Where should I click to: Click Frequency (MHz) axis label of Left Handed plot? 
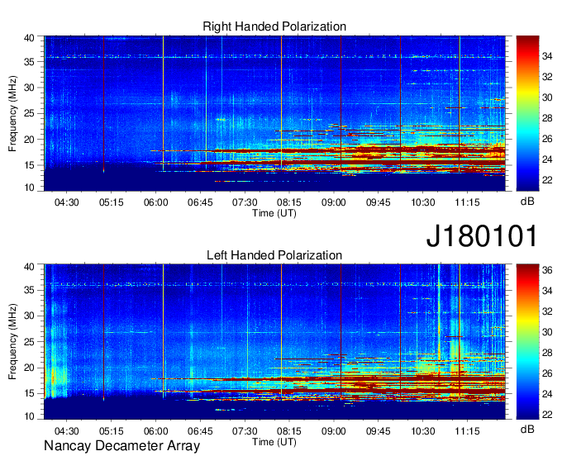point(12,342)
